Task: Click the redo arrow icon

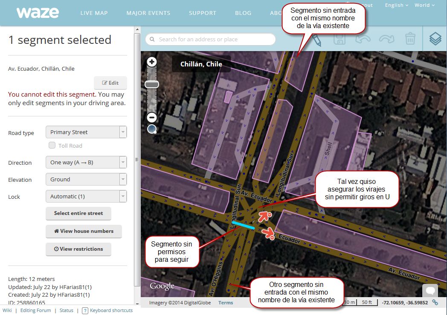Action: (386, 39)
